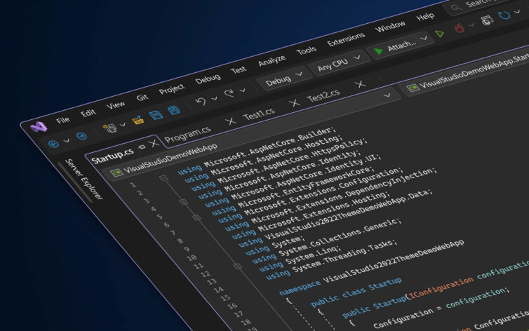
Task: Open the File menu
Action: tap(63, 120)
